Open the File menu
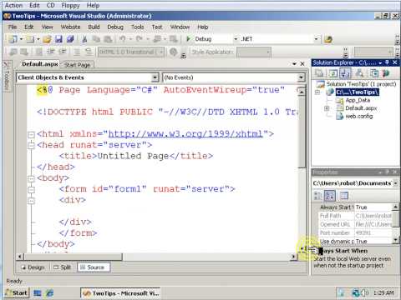This screenshot has height=300, width=401. (13, 27)
